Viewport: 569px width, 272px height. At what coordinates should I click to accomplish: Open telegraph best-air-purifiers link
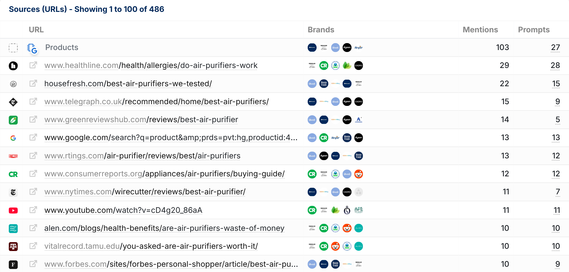(157, 102)
